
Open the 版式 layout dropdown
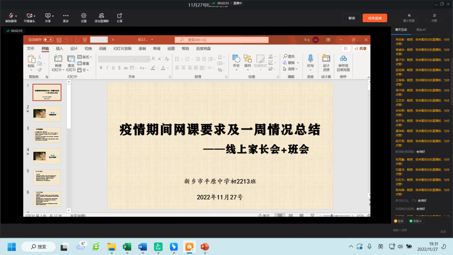(x=87, y=57)
